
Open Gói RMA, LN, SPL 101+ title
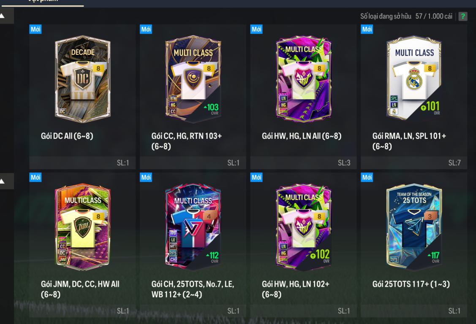click(409, 141)
